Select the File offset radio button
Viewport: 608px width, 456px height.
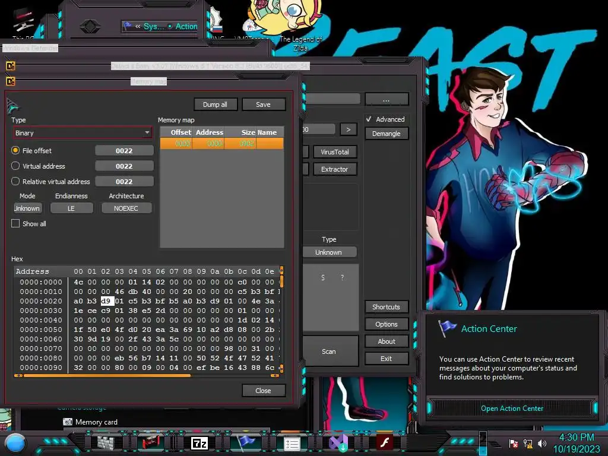(x=15, y=150)
